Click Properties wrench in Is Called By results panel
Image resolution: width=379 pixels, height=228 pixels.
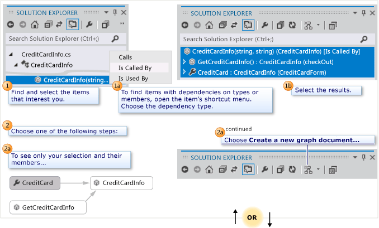264,25
